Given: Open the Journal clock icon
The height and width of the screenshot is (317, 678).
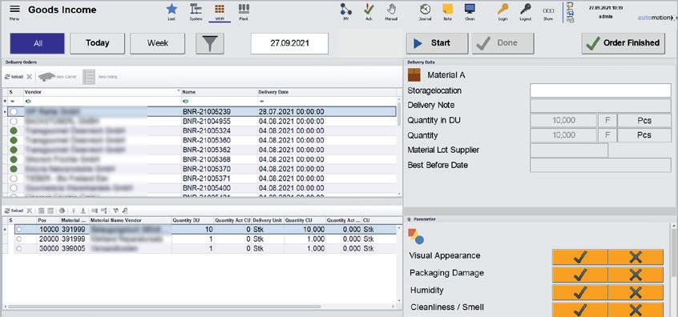Looking at the screenshot, I should tap(425, 9).
